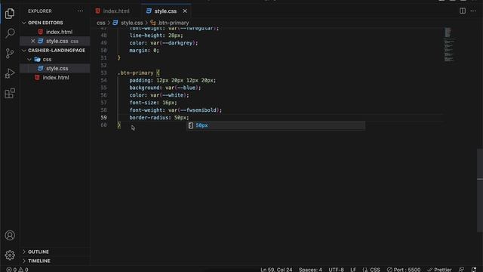Viewport: 483px width, 272px height.
Task: Click the margin: 0 declaration
Action: (x=144, y=51)
